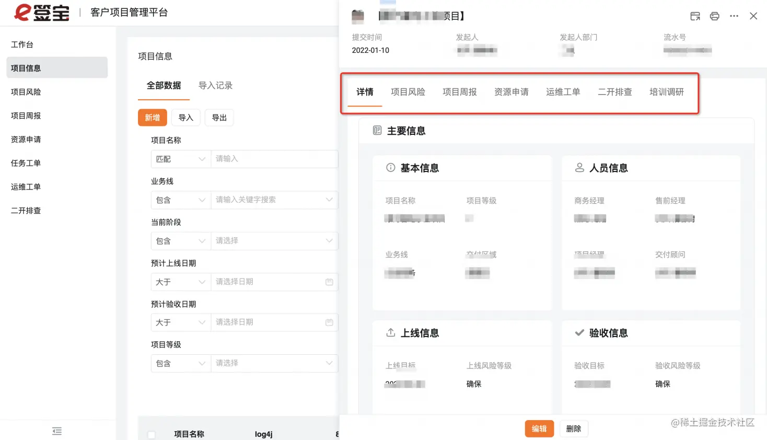
Task: Close the project detail panel
Action: (753, 16)
